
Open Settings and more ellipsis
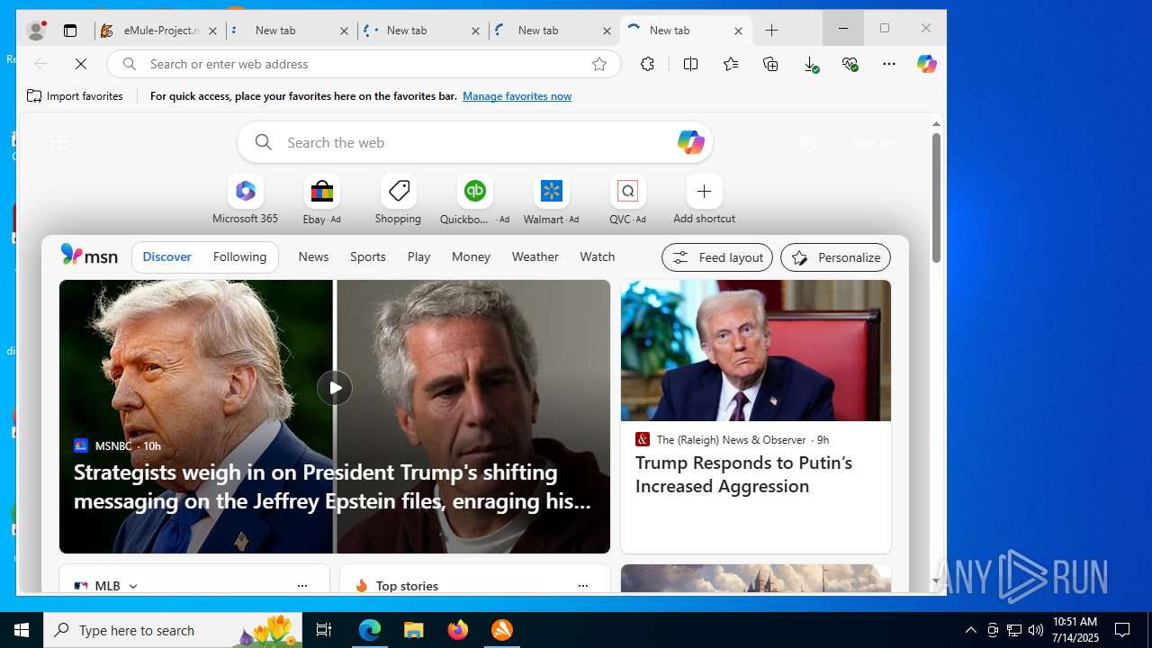pos(889,64)
